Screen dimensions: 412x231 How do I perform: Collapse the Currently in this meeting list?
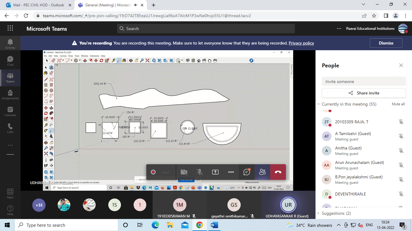point(319,104)
